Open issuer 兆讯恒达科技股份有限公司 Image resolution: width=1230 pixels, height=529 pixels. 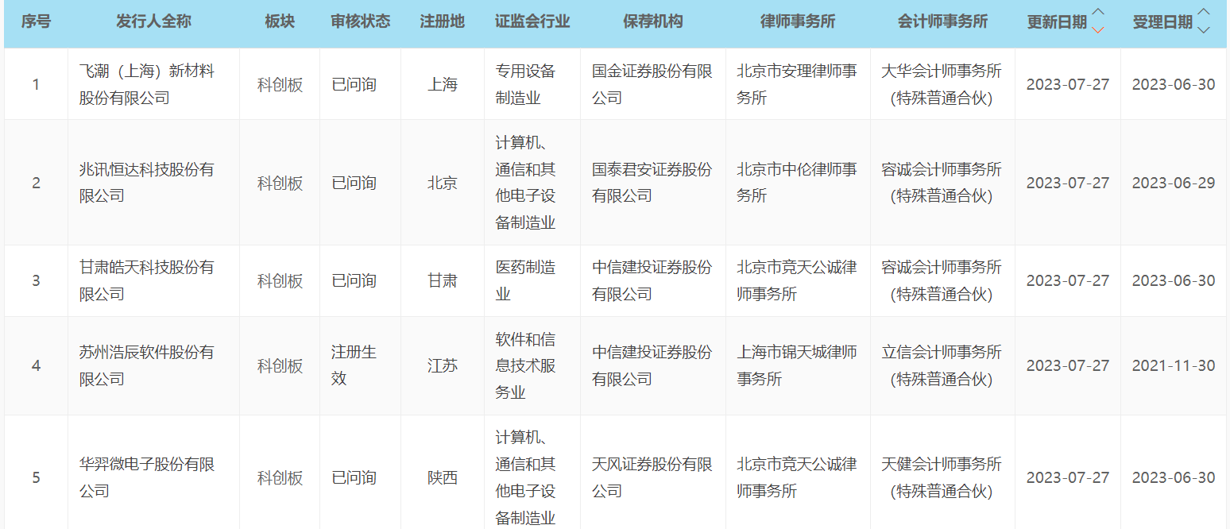point(147,183)
